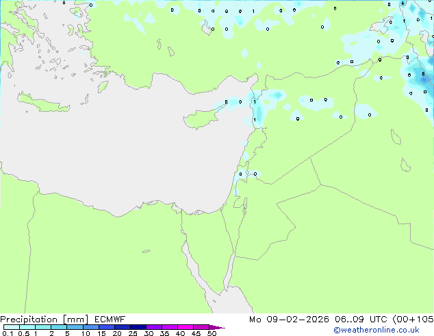Click legend swatch between 20 and 25
The width and height of the screenshot is (434, 336).
(x=123, y=327)
